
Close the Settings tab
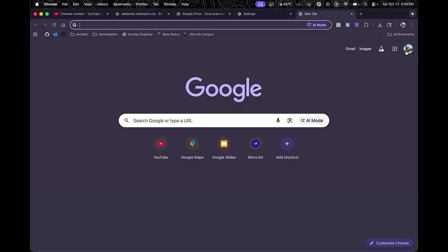[x=290, y=14]
